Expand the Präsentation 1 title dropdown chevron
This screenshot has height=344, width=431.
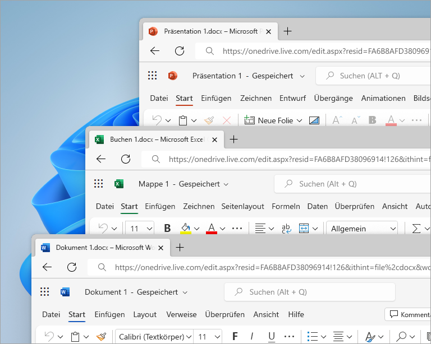click(302, 76)
